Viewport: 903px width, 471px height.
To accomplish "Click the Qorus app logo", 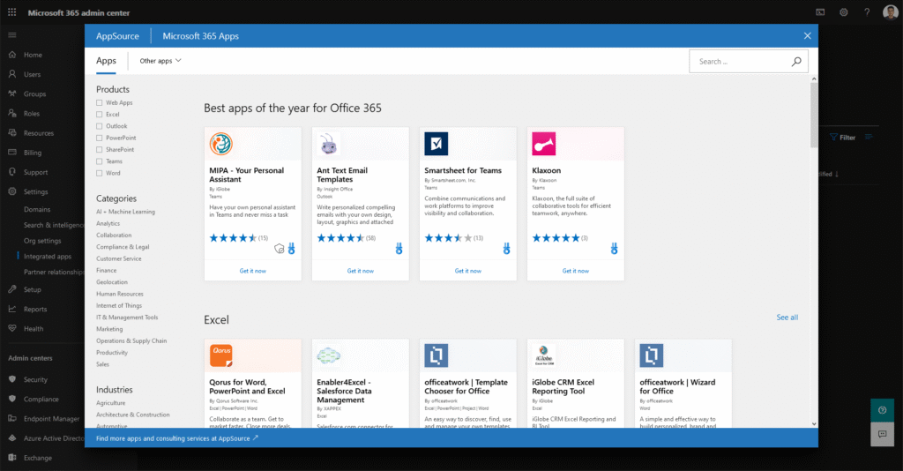I will coord(220,355).
